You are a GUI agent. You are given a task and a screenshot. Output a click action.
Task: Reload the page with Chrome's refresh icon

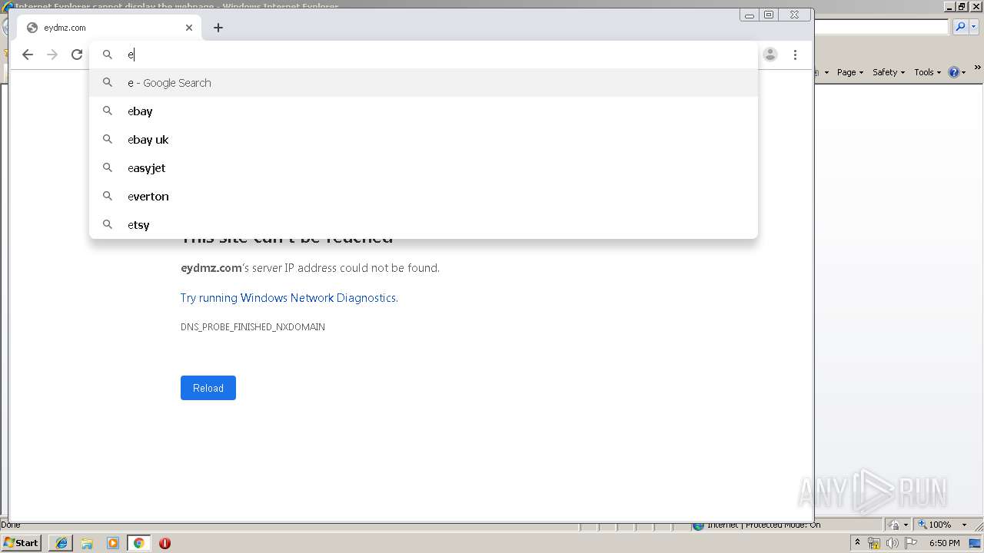point(77,55)
